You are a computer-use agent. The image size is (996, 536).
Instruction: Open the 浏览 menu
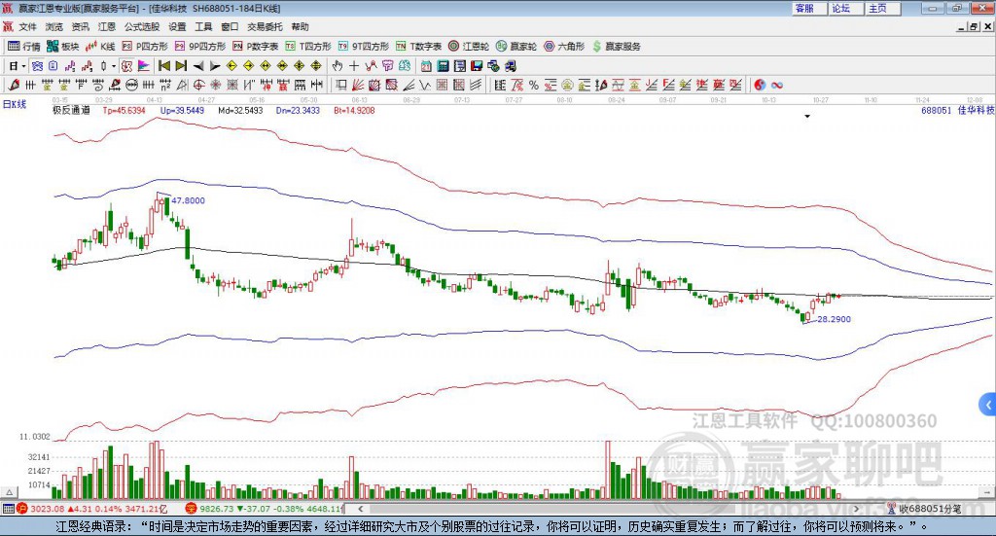[54, 26]
